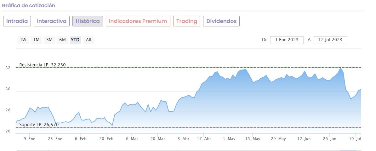Click the Soporte LP: 26,570 label

tap(39, 125)
